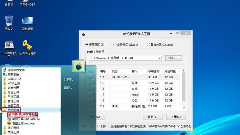Image resolution: width=240 pixels, height=135 pixels.
Task: Launch WINSNAP屏幕截图
Action: point(23,114)
